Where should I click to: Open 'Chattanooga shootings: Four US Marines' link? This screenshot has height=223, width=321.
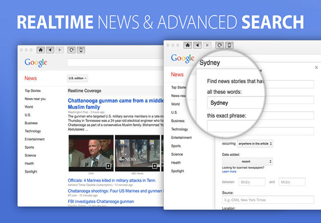tap(116, 191)
